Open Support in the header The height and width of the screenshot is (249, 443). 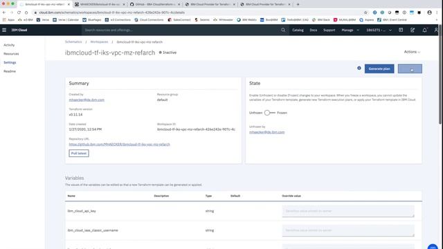point(329,30)
